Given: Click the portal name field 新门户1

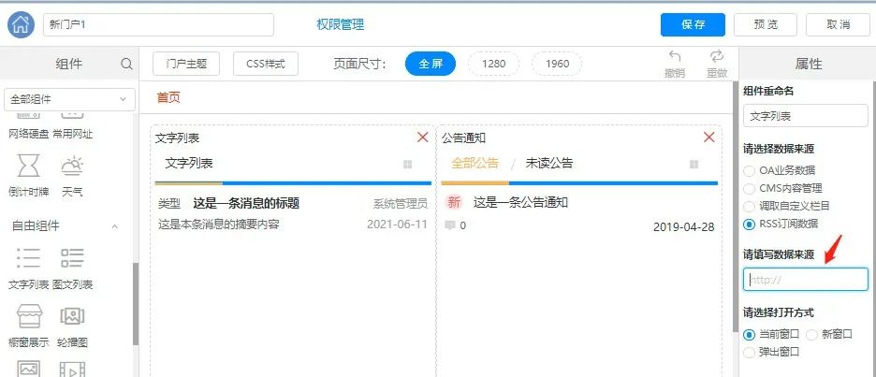Looking at the screenshot, I should (159, 24).
